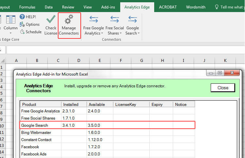Click the Check License checkmark icon
The height and width of the screenshot is (158, 245).
pos(51,19)
